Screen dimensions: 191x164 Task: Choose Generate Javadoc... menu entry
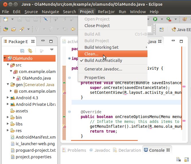coord(113,69)
